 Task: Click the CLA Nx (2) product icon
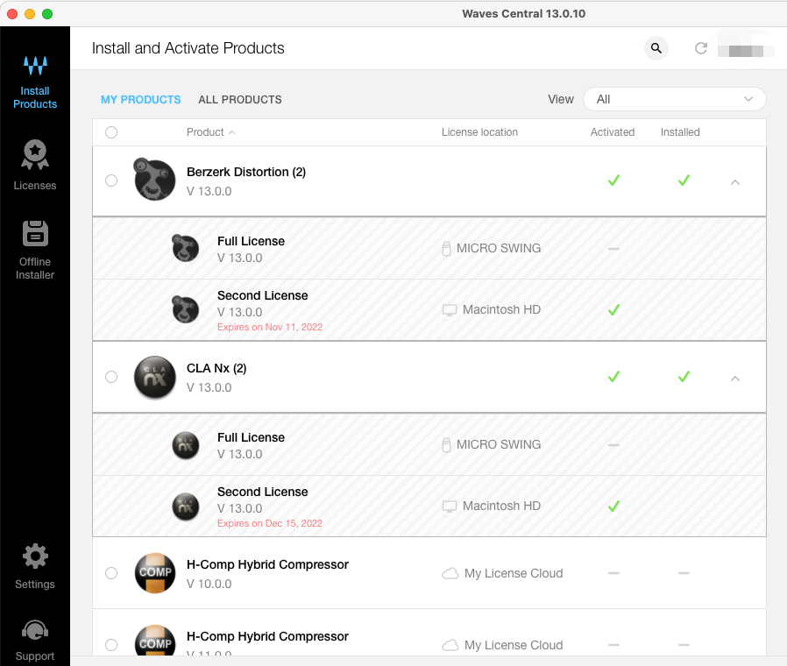(155, 377)
